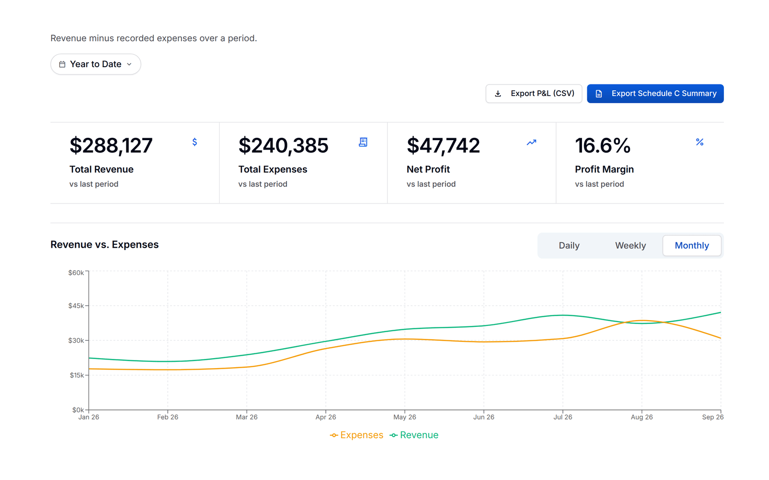Toggle the Revenue series in the chart legend
The height and width of the screenshot is (480, 769).
pos(414,435)
